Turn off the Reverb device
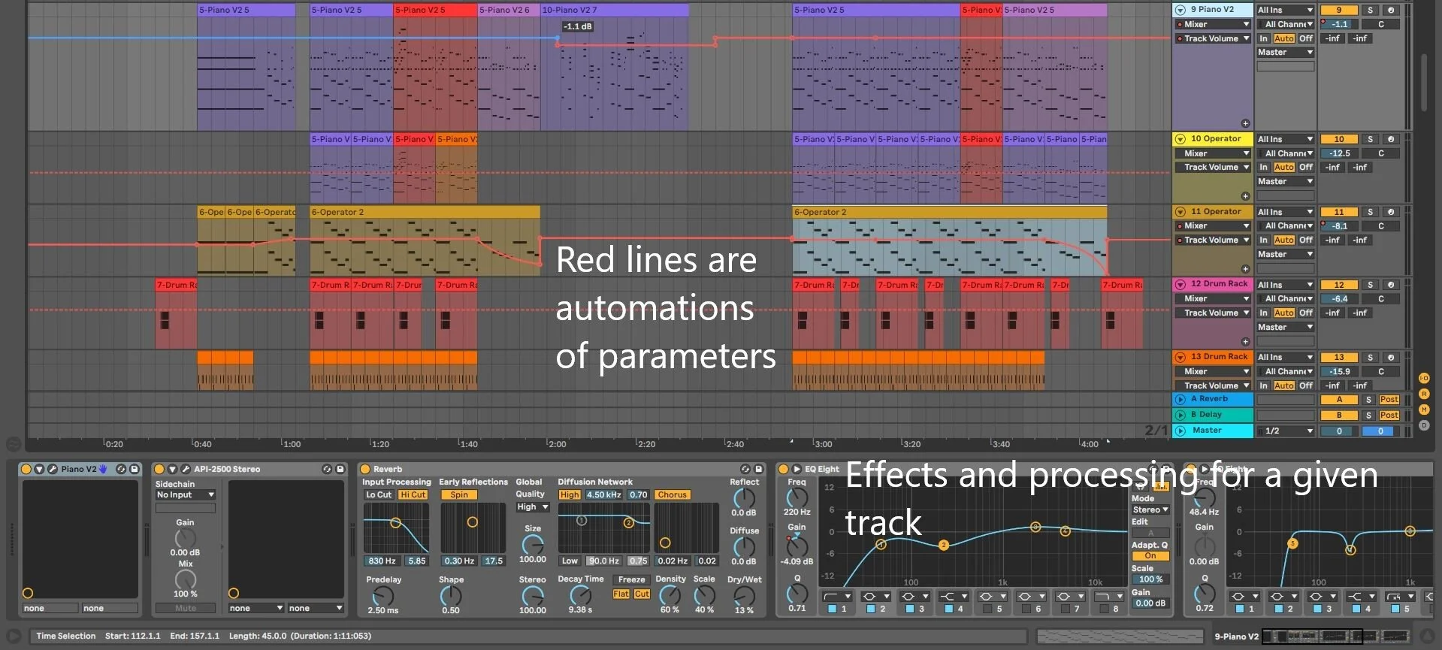The height and width of the screenshot is (650, 1442). 365,469
